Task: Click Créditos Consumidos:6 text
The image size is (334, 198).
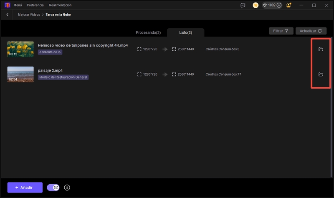Action: pos(223,49)
